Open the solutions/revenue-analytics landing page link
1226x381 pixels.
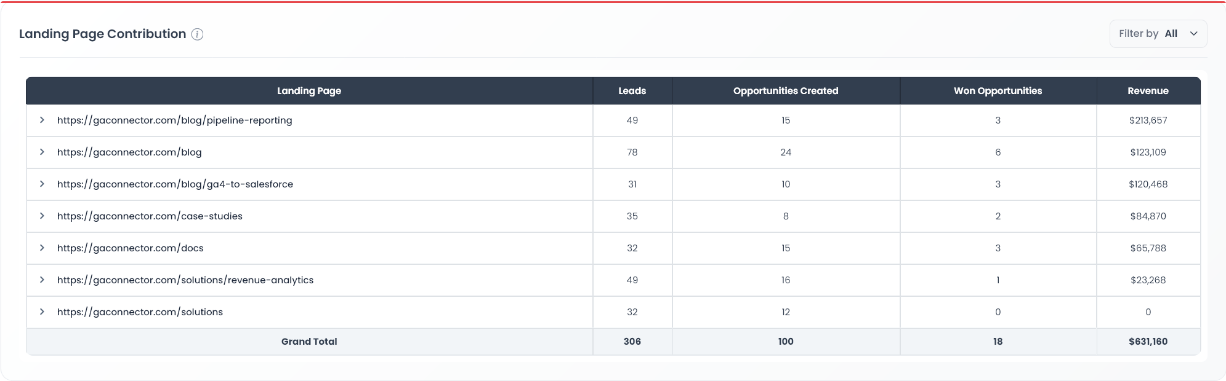[185, 280]
